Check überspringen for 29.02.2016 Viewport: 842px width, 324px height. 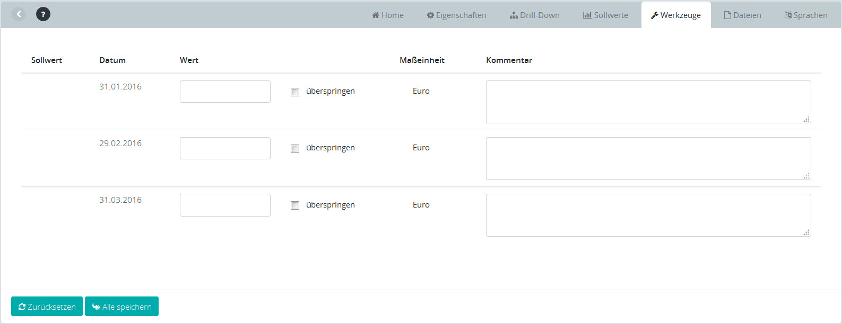coord(295,149)
